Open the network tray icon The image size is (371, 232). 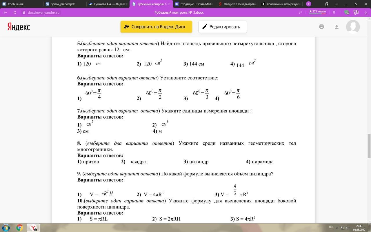342,228
